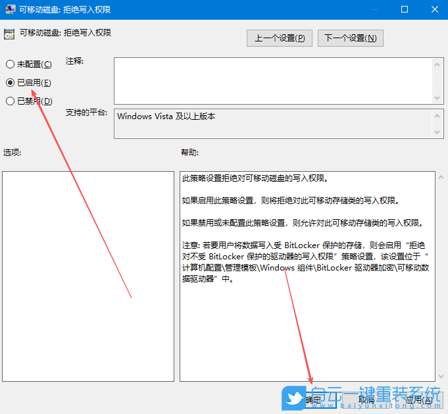The image size is (448, 414).
Task: Click the heading text '可移动磁盘: 拒绝写入权限'
Action: (65, 33)
